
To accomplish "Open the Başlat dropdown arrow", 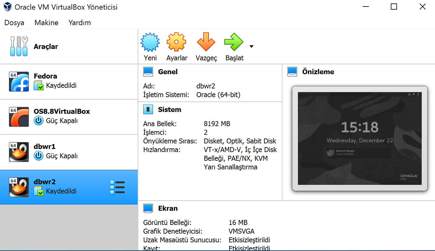I will click(x=251, y=47).
